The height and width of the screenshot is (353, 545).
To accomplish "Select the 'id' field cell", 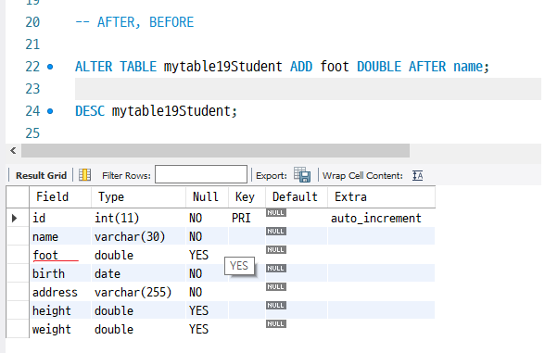I will click(x=60, y=219).
